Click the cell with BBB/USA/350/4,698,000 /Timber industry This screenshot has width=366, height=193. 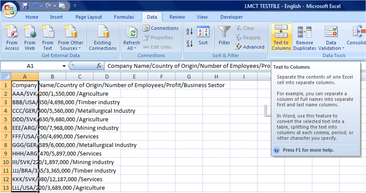[x=25, y=102]
